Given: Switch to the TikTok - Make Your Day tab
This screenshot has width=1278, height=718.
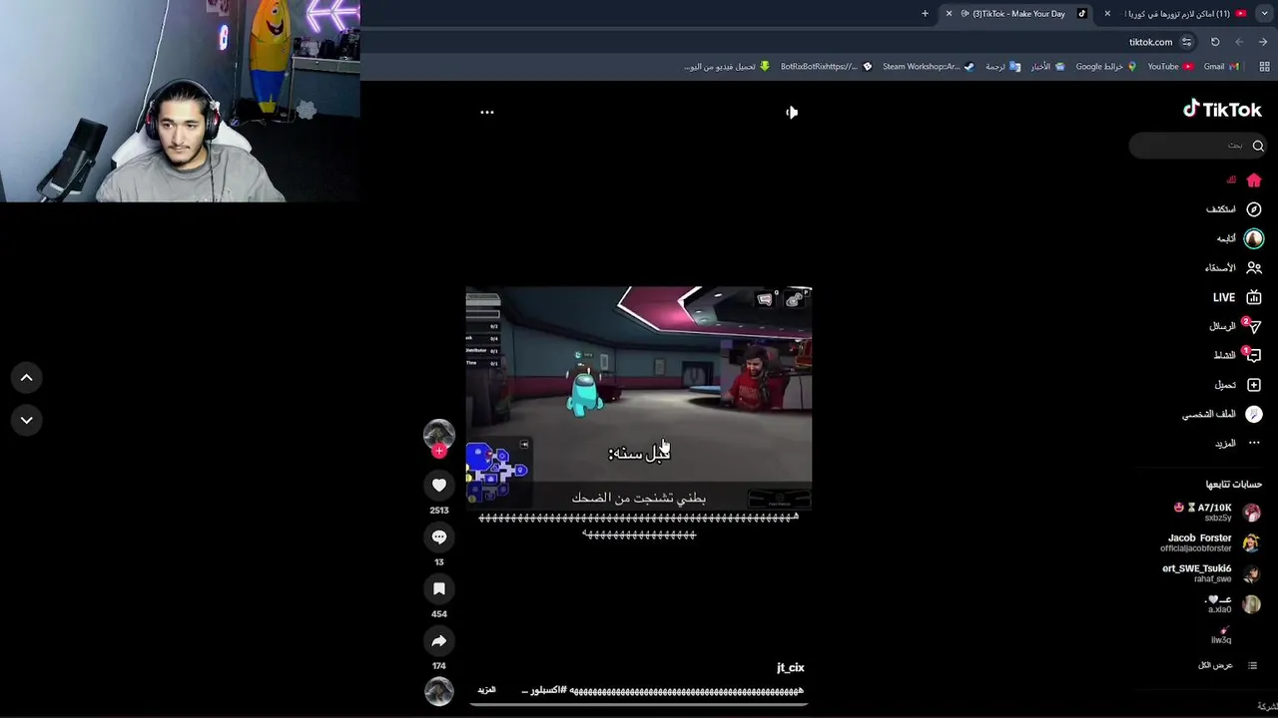Looking at the screenshot, I should coord(1018,14).
